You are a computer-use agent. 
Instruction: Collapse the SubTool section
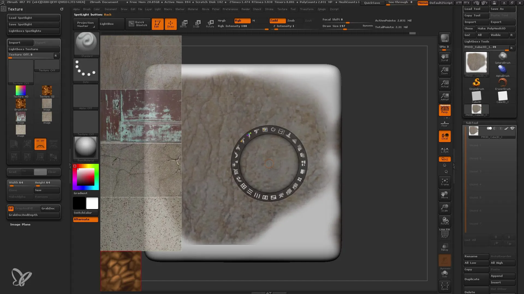point(472,123)
